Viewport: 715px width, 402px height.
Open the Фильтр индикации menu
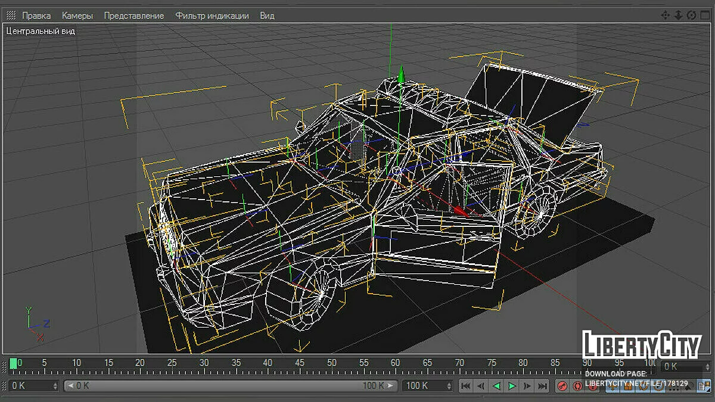click(212, 15)
